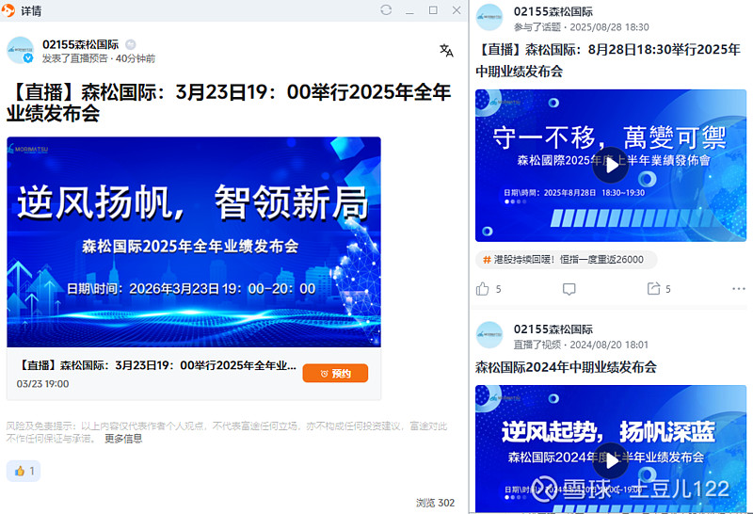The image size is (753, 514).
Task: Open 更多信息 in the disclaimer
Action: (x=123, y=438)
